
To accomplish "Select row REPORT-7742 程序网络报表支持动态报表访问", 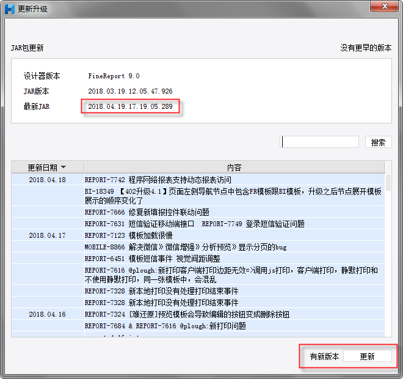I will point(234,180).
